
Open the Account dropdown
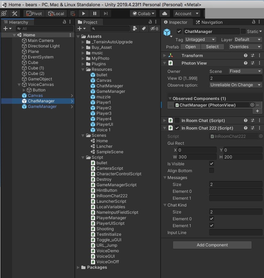(x=186, y=13)
